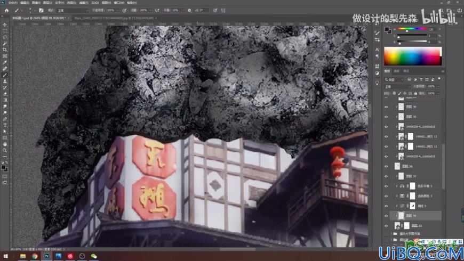This screenshot has width=464, height=261.
Task: Switch to the second document jpg tab
Action: (114, 18)
